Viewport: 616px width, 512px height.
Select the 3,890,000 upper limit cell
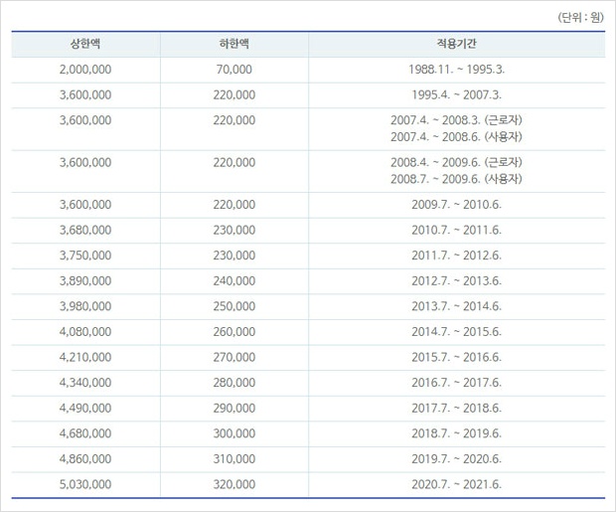[85, 281]
